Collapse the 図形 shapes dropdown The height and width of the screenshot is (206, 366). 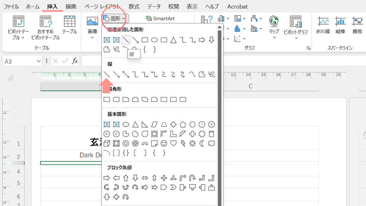pyautogui.click(x=115, y=18)
